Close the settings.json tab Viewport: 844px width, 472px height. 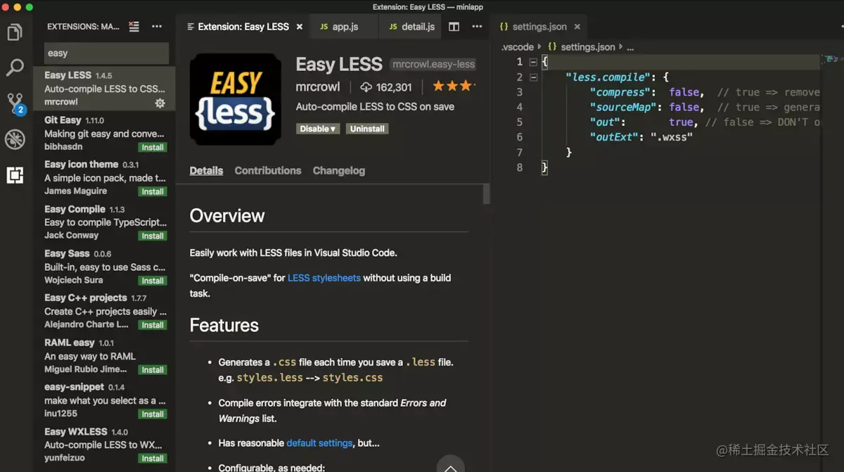(577, 27)
